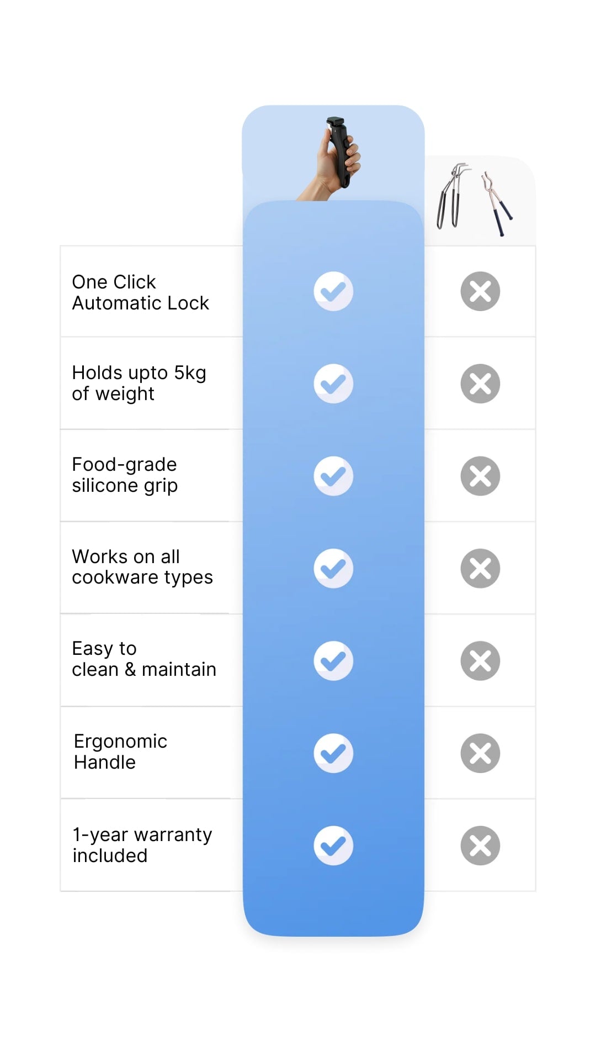Click checkmark for One Click Automatic Lock
This screenshot has height=1061, width=596.
(333, 291)
